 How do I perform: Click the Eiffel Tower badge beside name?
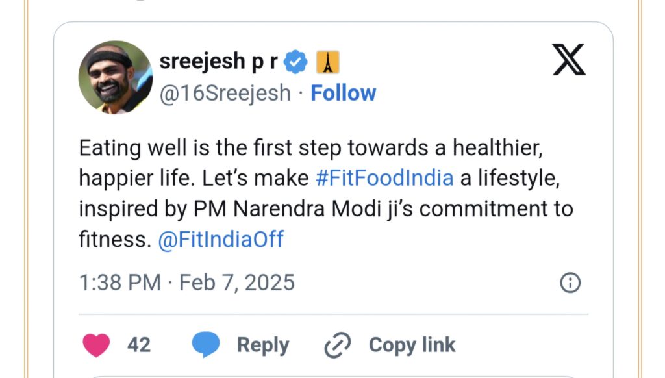(328, 62)
